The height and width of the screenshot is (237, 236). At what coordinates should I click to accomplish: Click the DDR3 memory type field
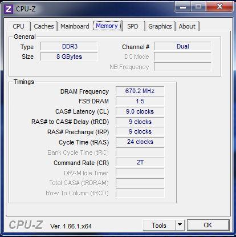click(x=69, y=46)
